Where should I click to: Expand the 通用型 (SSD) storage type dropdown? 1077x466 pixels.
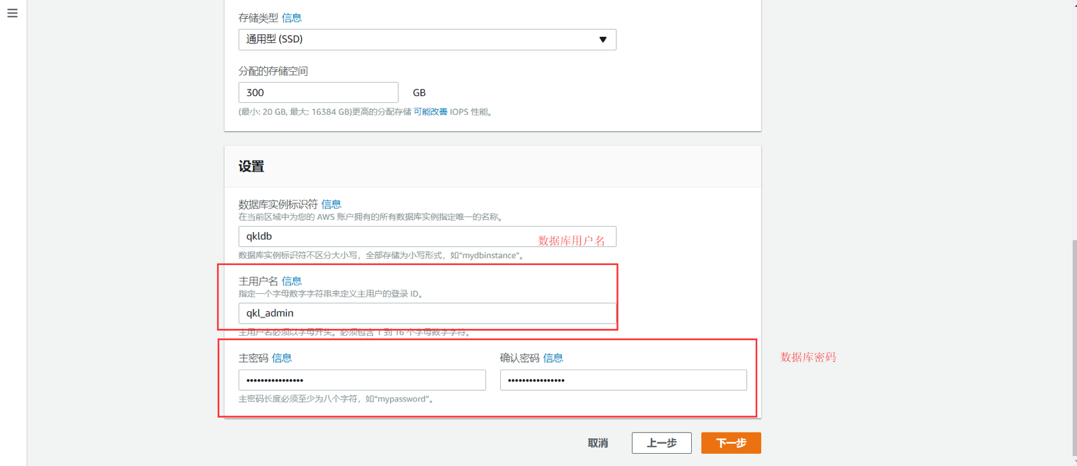[417, 40]
